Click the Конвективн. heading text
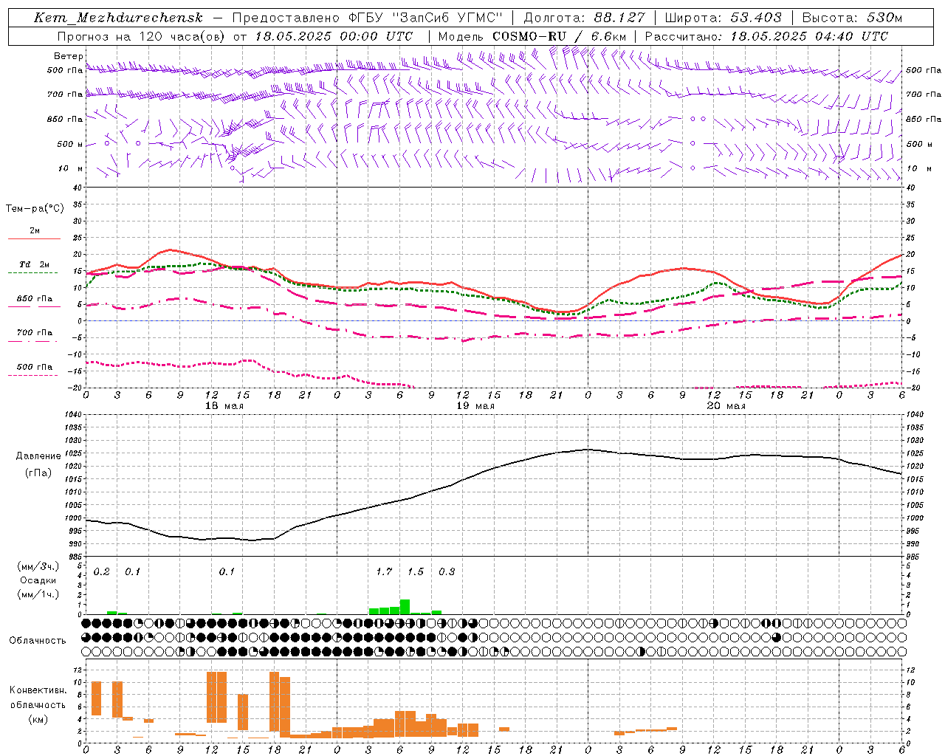 [38, 690]
